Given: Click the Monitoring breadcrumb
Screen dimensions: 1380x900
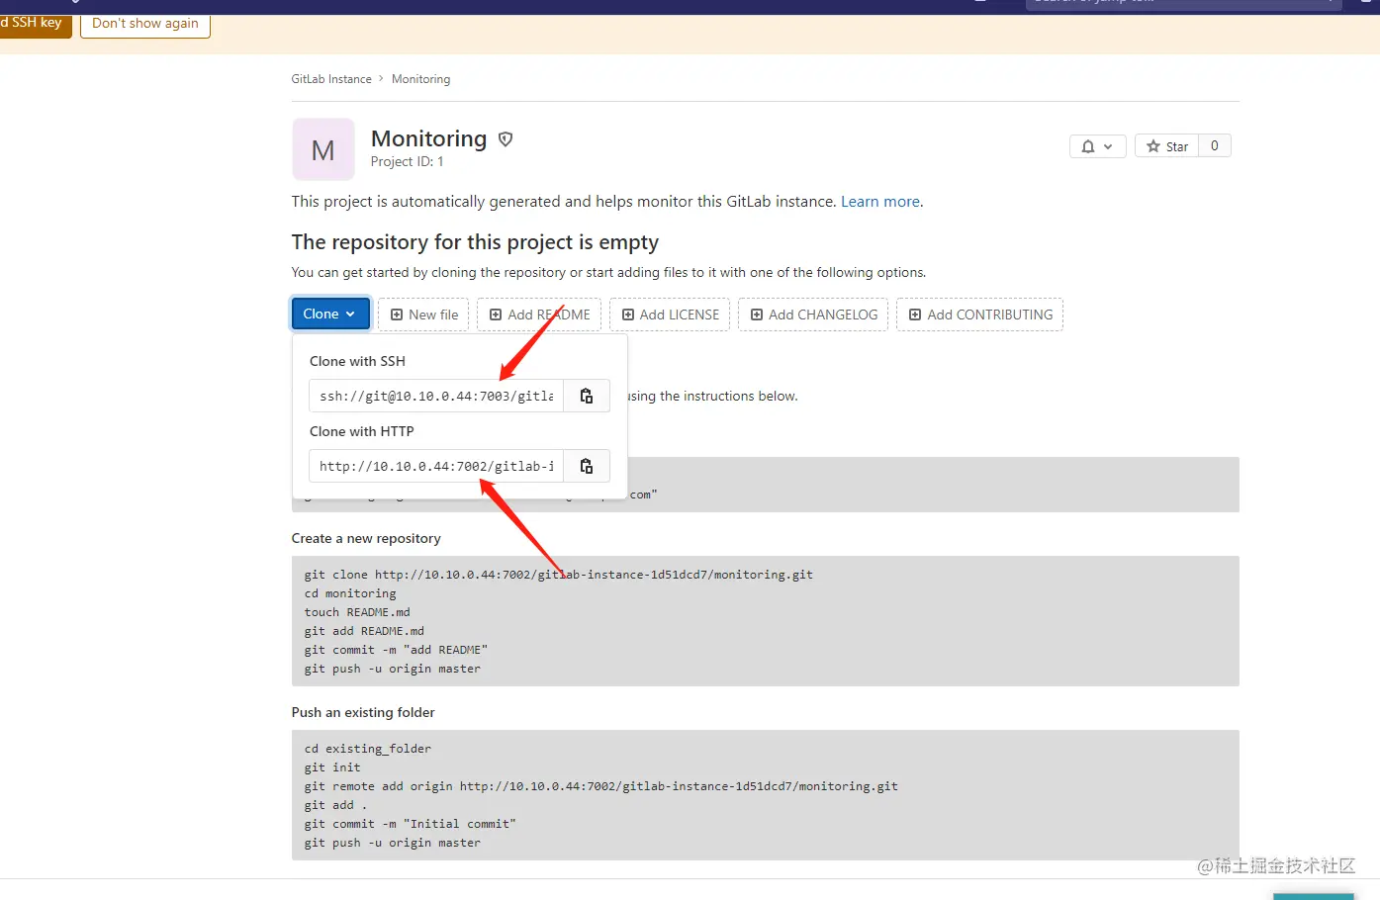Looking at the screenshot, I should [x=420, y=79].
